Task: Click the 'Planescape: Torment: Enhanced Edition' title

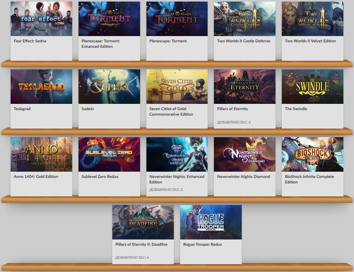Action: tap(101, 44)
